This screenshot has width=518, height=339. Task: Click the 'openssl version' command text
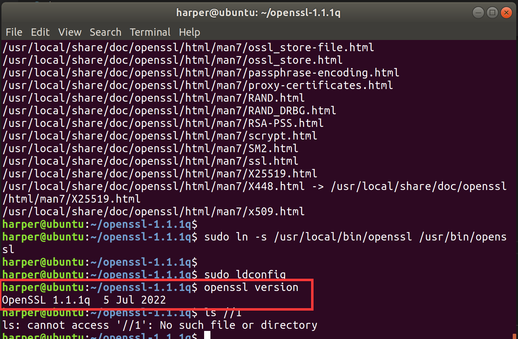point(251,287)
